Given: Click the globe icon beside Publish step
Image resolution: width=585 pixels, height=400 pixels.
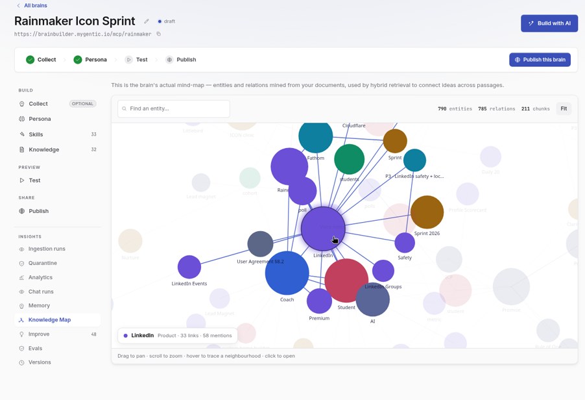Looking at the screenshot, I should pyautogui.click(x=169, y=60).
